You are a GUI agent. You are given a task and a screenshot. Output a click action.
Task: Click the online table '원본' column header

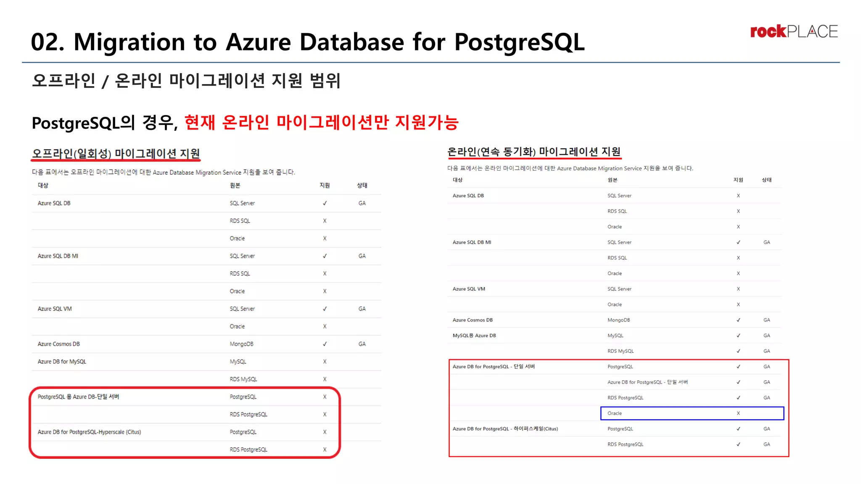(x=613, y=180)
